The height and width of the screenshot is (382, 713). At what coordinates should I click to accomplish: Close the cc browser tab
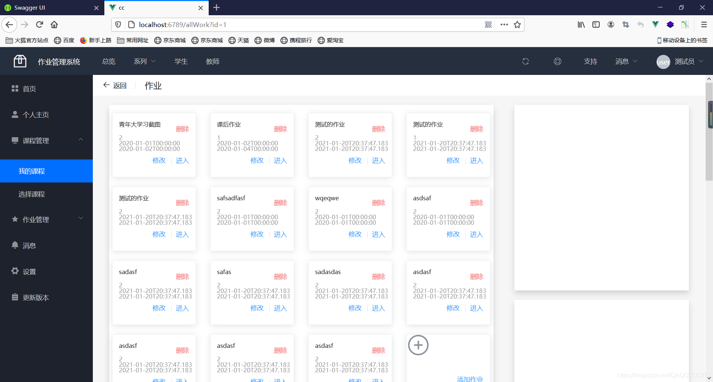pyautogui.click(x=201, y=8)
